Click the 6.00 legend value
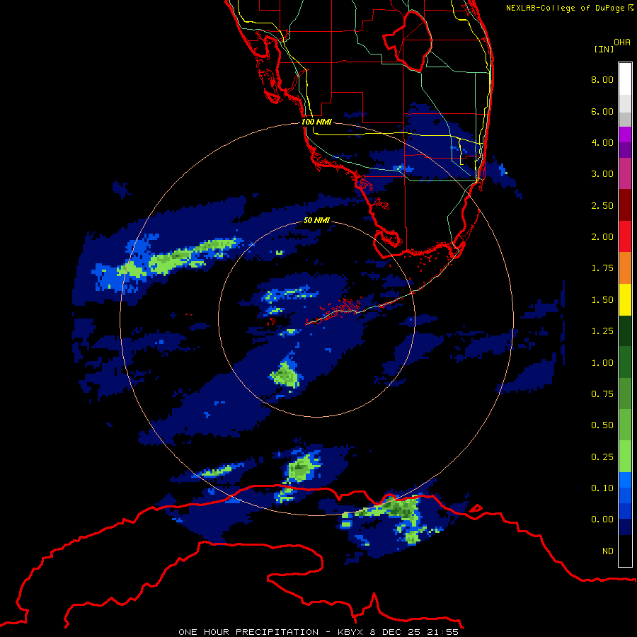 click(602, 111)
